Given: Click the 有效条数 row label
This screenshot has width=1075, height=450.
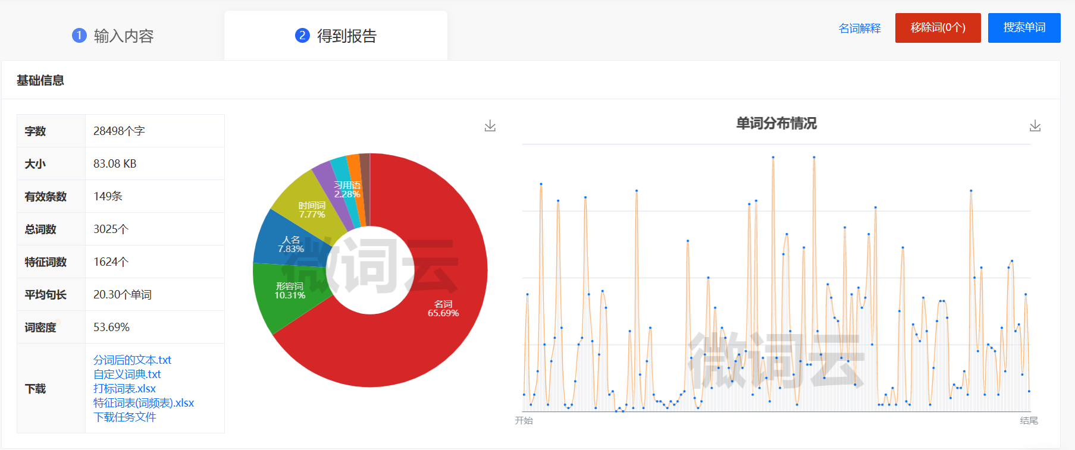Looking at the screenshot, I should tap(46, 196).
